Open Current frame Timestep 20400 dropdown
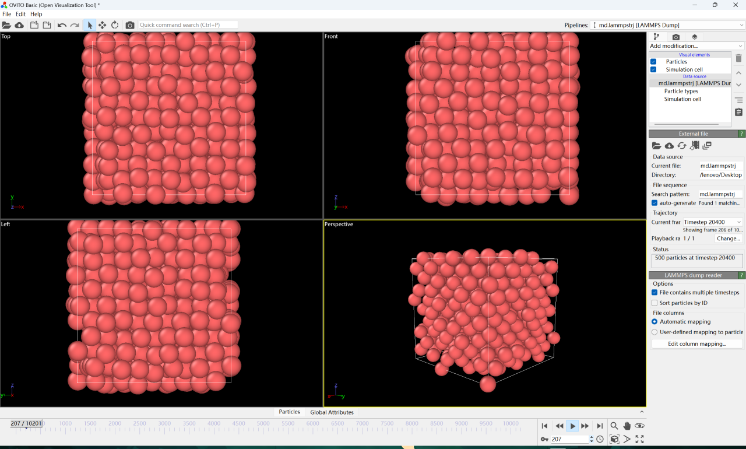Viewport: 746px width, 449px height. click(x=712, y=222)
